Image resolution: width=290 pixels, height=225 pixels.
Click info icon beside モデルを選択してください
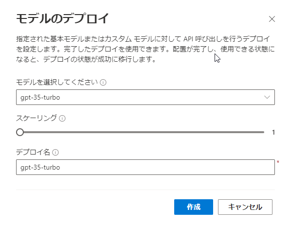(x=103, y=82)
